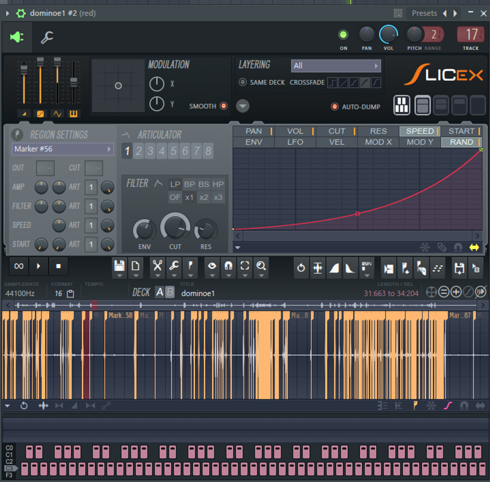The height and width of the screenshot is (482, 490).
Task: Click the fade in ramp icon
Action: coord(334,268)
